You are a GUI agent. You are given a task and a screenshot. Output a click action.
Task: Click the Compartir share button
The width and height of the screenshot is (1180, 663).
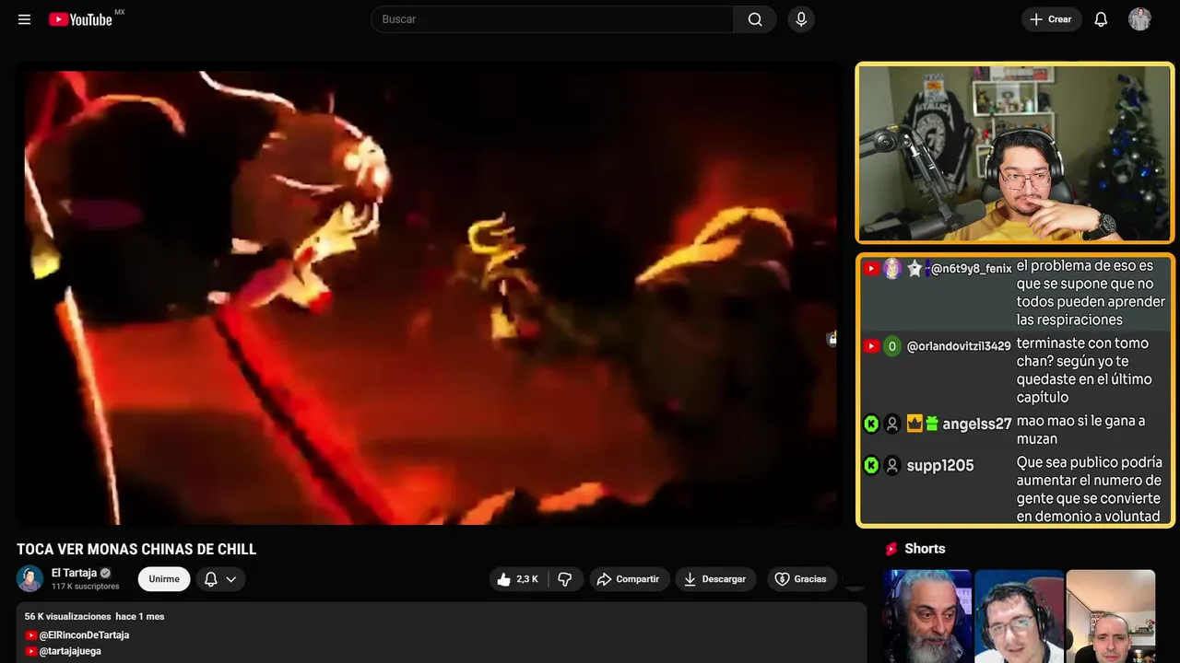tap(629, 579)
